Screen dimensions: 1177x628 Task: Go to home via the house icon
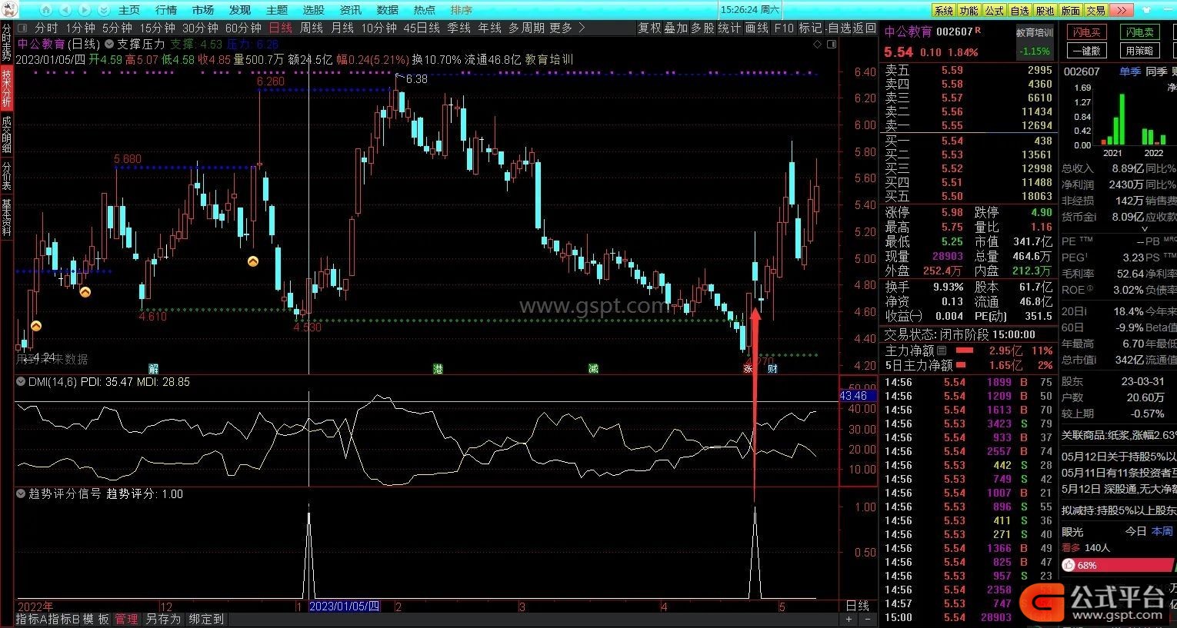point(45,10)
